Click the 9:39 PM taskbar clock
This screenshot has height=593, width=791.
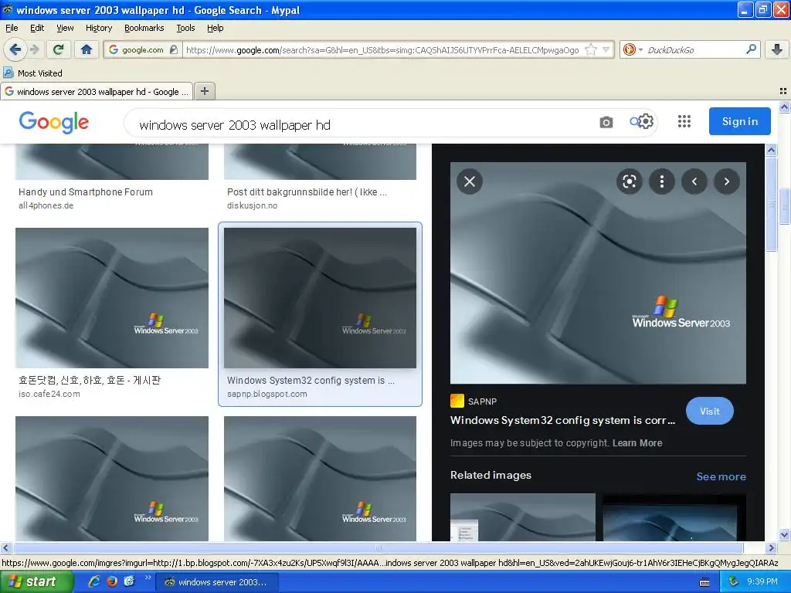762,581
